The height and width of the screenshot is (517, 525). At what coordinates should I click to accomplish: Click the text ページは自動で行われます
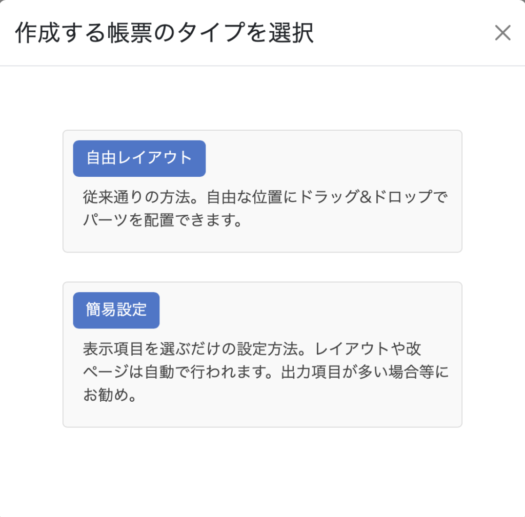coord(173,373)
